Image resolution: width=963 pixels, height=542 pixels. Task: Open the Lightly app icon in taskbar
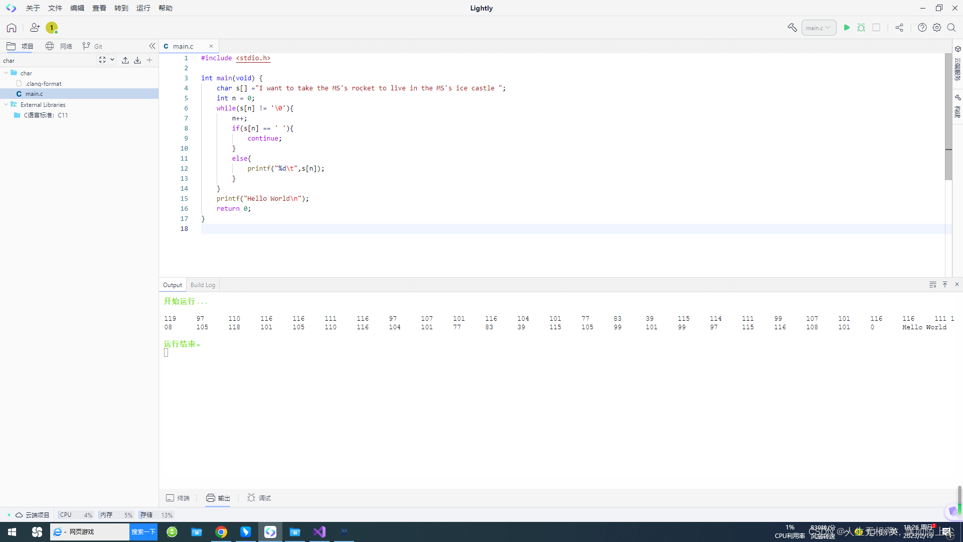270,532
